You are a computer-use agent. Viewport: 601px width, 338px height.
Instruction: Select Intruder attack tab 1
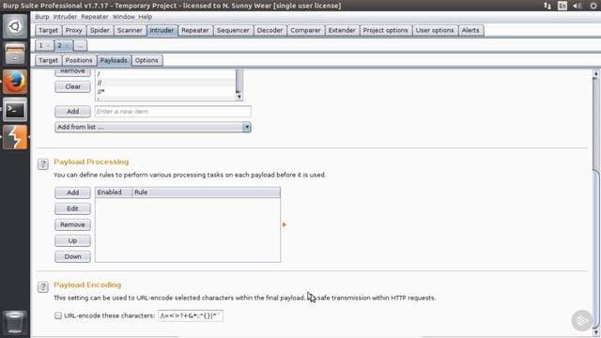tap(41, 46)
